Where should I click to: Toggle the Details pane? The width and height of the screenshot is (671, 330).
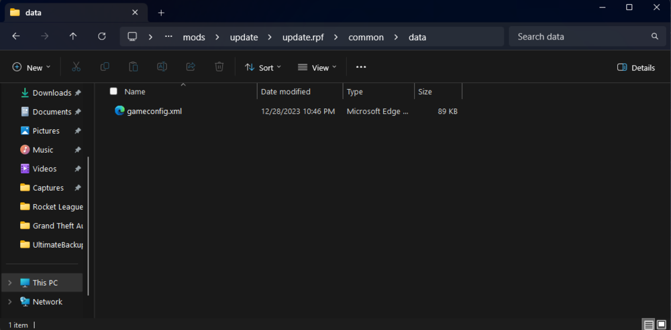click(636, 68)
